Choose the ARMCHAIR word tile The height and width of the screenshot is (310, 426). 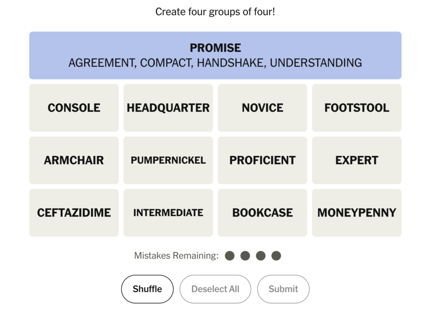pyautogui.click(x=74, y=160)
